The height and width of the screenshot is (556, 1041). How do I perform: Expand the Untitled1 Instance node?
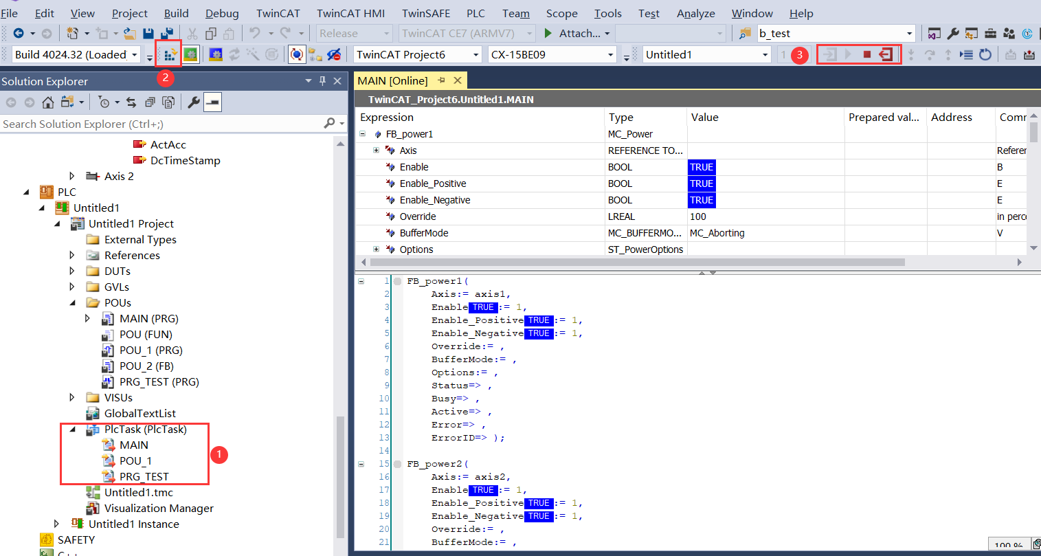57,524
